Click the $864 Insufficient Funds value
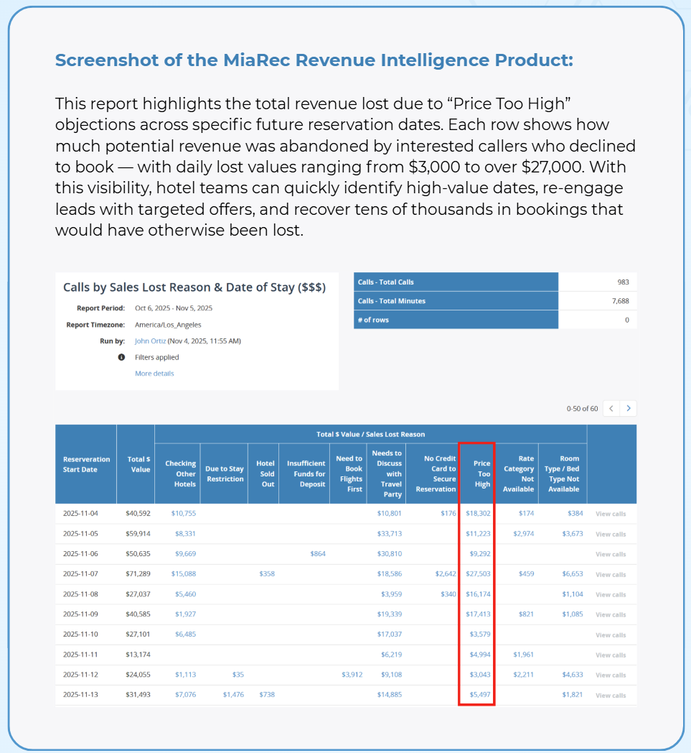 (317, 554)
